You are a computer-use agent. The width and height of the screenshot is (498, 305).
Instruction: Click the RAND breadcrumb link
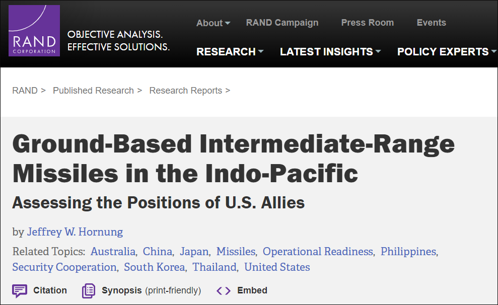(x=25, y=91)
